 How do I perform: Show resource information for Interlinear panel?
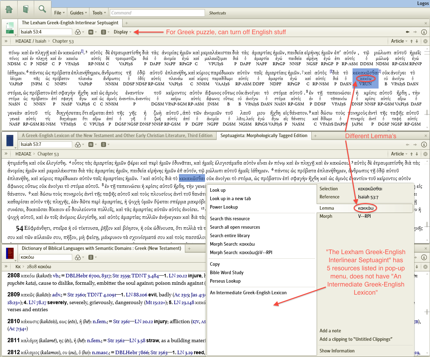pos(424,32)
